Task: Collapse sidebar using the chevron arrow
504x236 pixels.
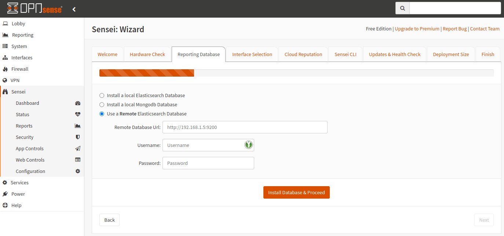Action: (74, 9)
